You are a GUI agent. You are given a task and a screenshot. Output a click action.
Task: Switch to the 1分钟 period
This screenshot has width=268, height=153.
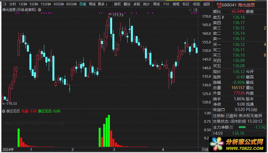23,4
